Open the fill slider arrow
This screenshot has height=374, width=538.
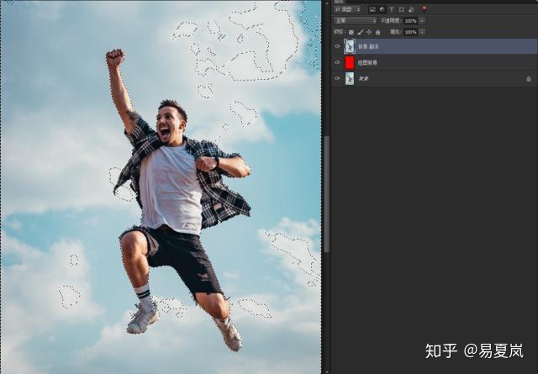point(422,32)
